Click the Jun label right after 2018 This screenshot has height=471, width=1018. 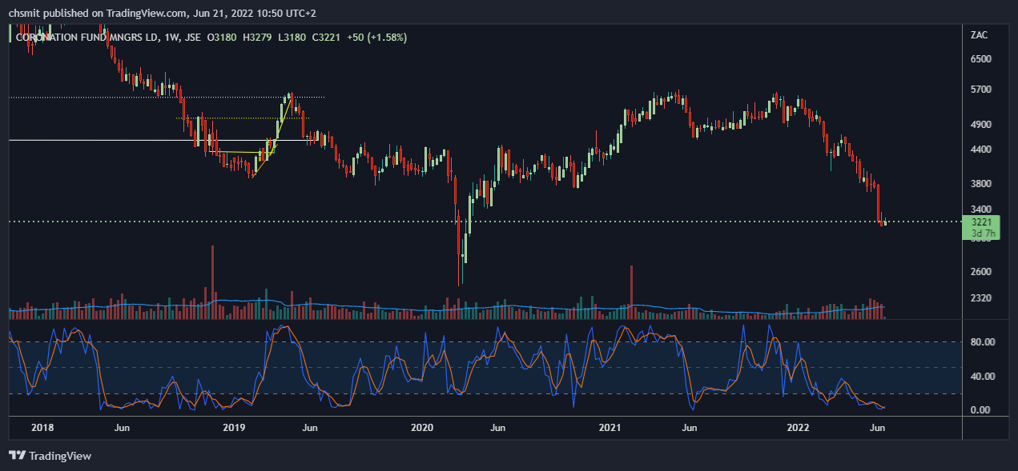(x=122, y=428)
